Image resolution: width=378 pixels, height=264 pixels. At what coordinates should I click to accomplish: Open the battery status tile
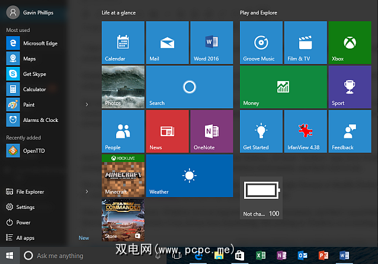pos(261,197)
